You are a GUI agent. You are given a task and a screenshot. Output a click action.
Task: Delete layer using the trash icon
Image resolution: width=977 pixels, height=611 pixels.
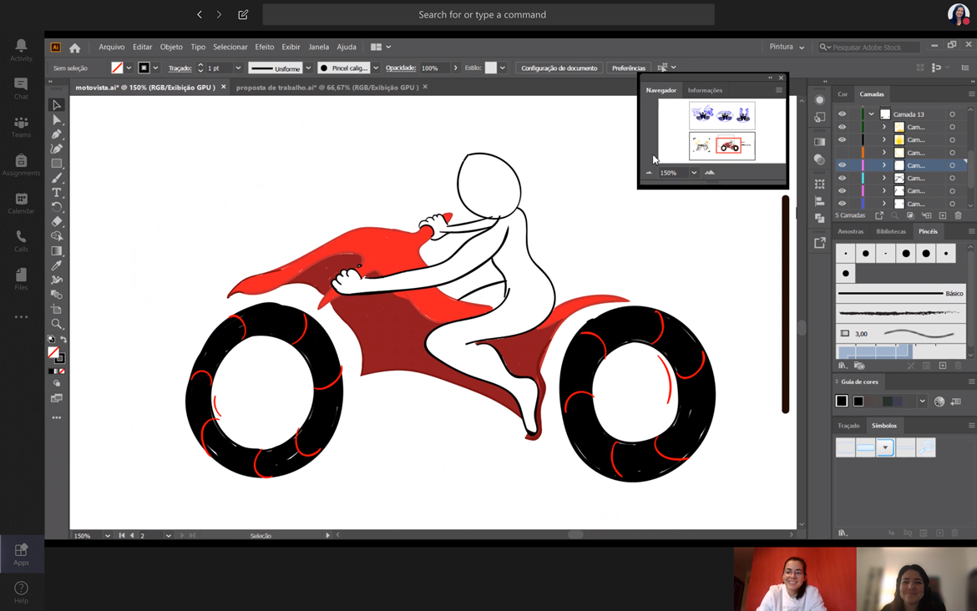[958, 216]
